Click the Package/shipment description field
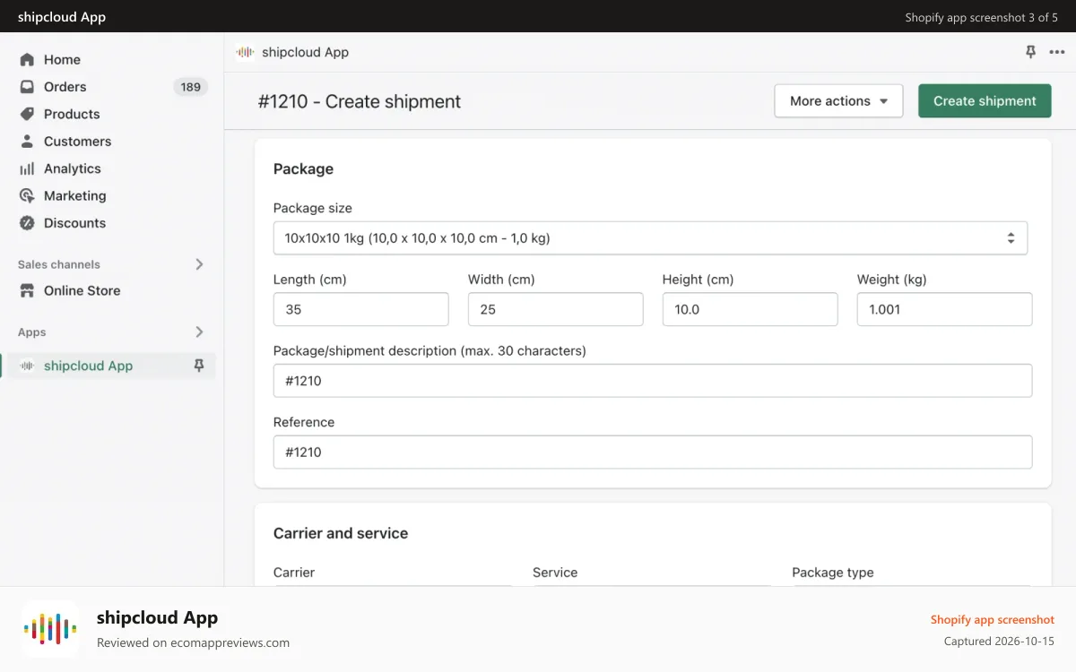 [x=653, y=381]
